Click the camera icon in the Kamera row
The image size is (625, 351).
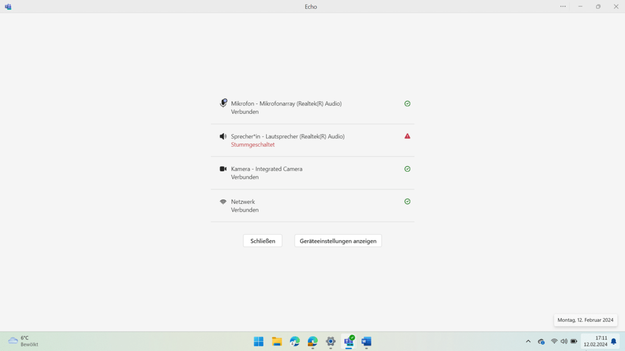pyautogui.click(x=223, y=168)
